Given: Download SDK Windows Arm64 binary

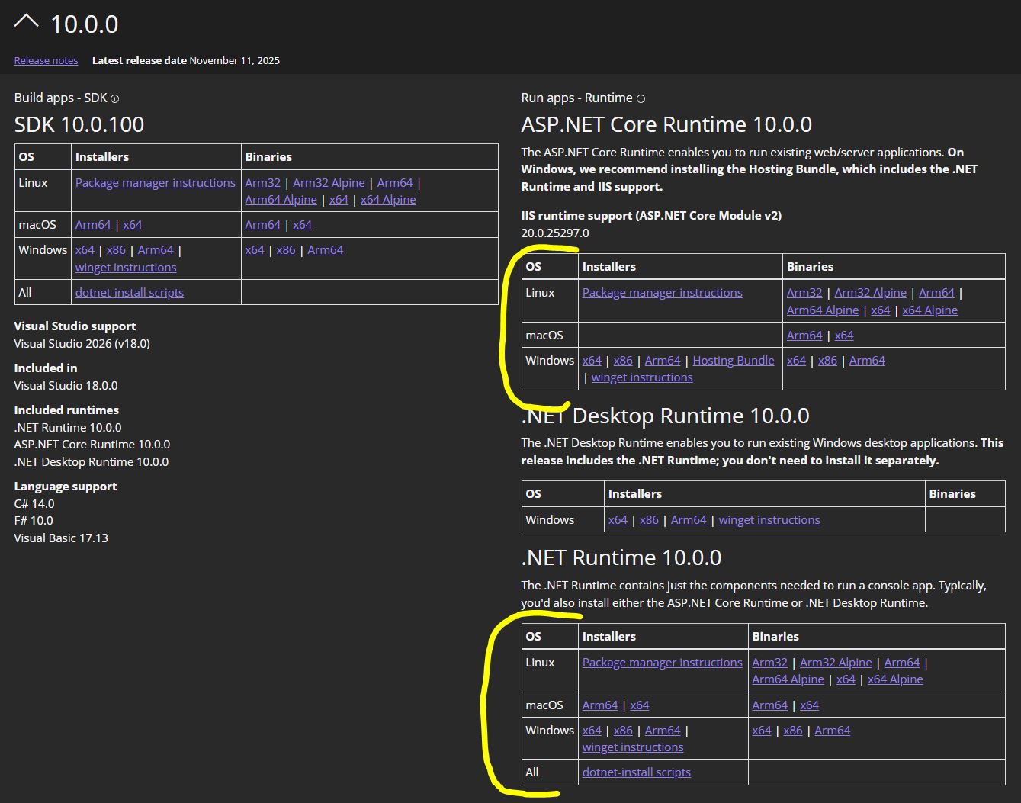Looking at the screenshot, I should (x=326, y=250).
